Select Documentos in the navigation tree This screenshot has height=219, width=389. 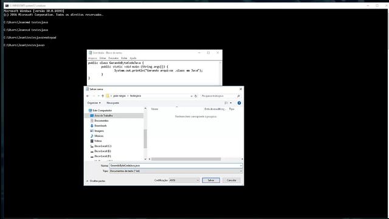point(102,120)
